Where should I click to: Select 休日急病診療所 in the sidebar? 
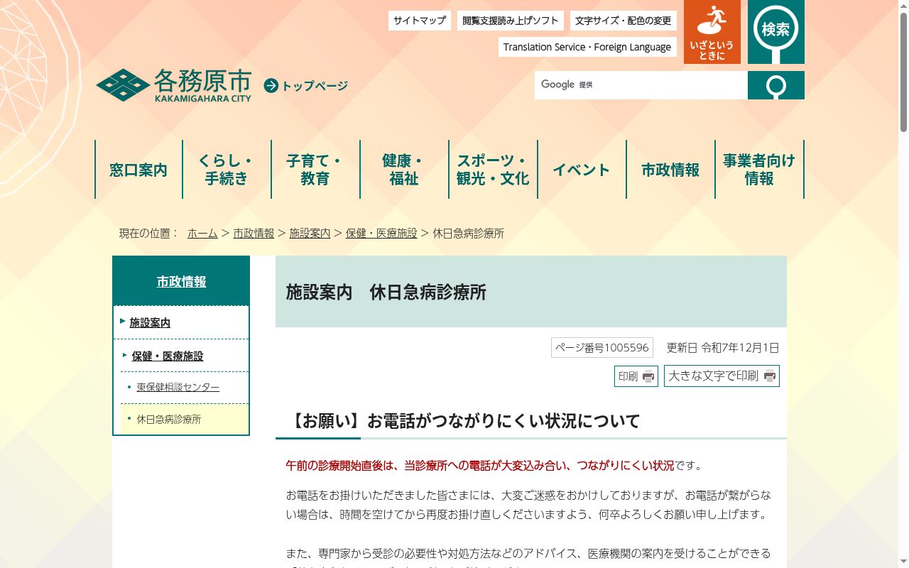(169, 419)
